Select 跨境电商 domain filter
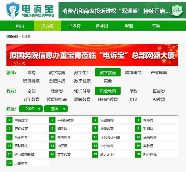The width and height of the screenshot is (186, 172). [x=133, y=73]
